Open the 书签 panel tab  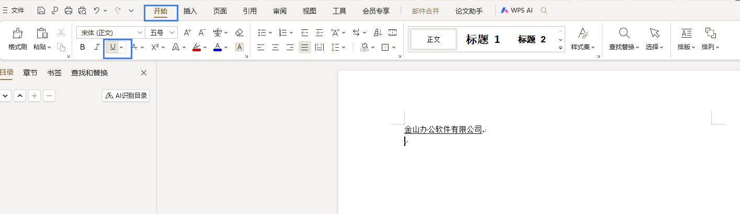tap(54, 73)
